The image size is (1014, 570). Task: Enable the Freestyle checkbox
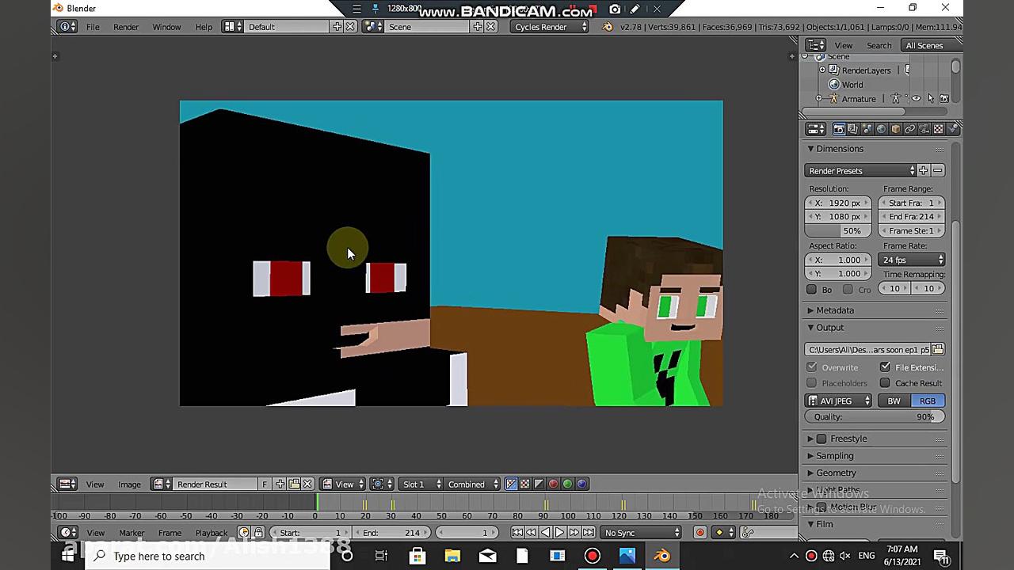pos(821,439)
